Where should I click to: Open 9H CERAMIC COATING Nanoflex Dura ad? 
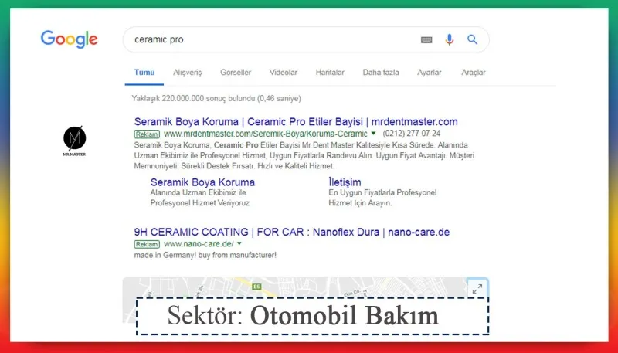[x=292, y=232]
